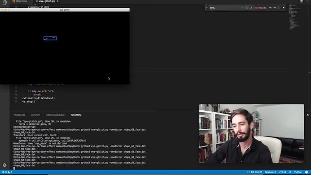The image size is (311, 175).
Task: Open the editor more actions ellipsis
Action: tap(308, 1)
